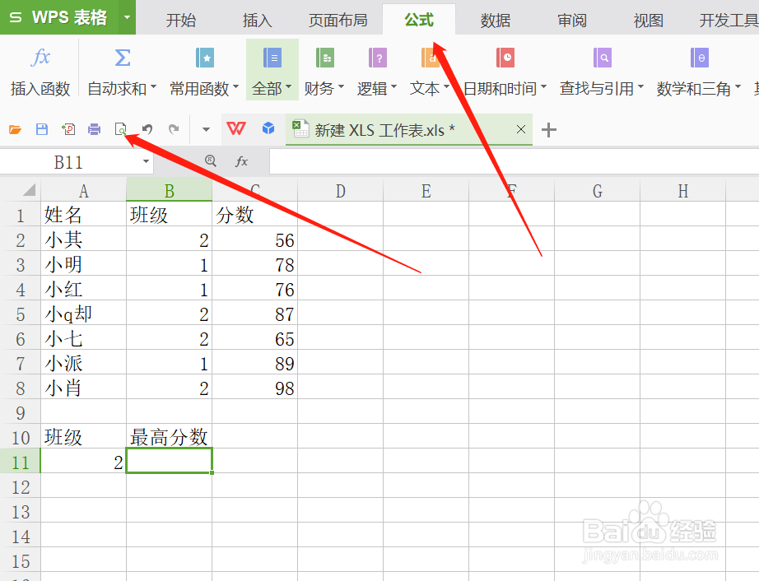This screenshot has width=759, height=581.
Task: Select cell containing 小派
Action: coord(83,363)
